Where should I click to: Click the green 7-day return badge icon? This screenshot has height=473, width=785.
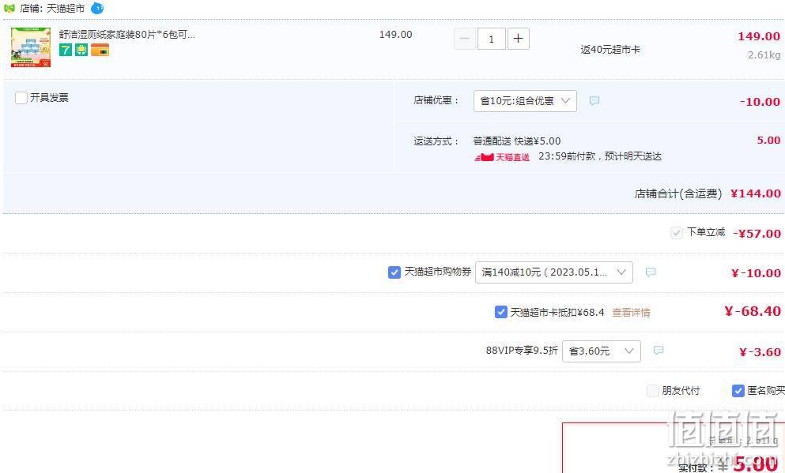click(x=66, y=50)
